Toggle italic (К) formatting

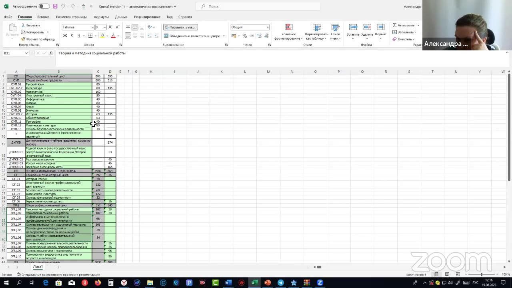pyautogui.click(x=72, y=36)
